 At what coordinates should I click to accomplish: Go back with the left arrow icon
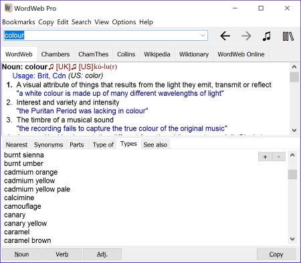tap(225, 35)
